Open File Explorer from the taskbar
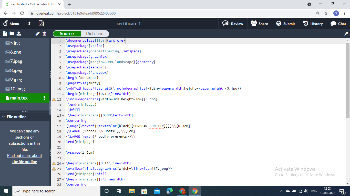Viewport: 350px width, 196px height. 132,191
